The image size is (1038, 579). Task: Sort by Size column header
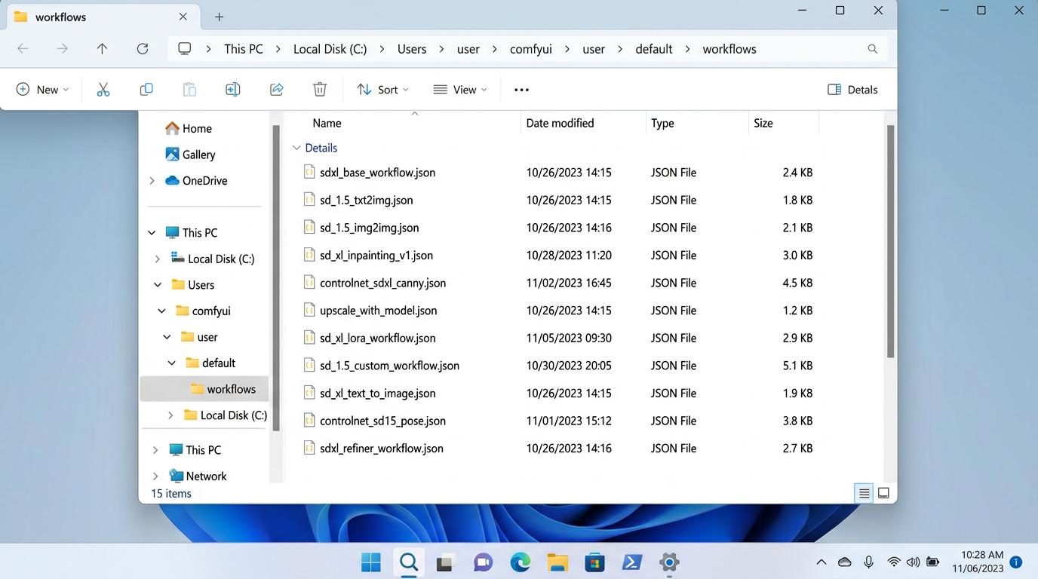[x=763, y=123]
